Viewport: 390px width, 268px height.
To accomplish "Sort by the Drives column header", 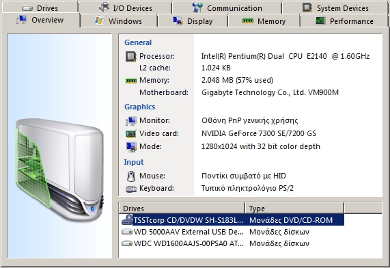I will click(182, 209).
